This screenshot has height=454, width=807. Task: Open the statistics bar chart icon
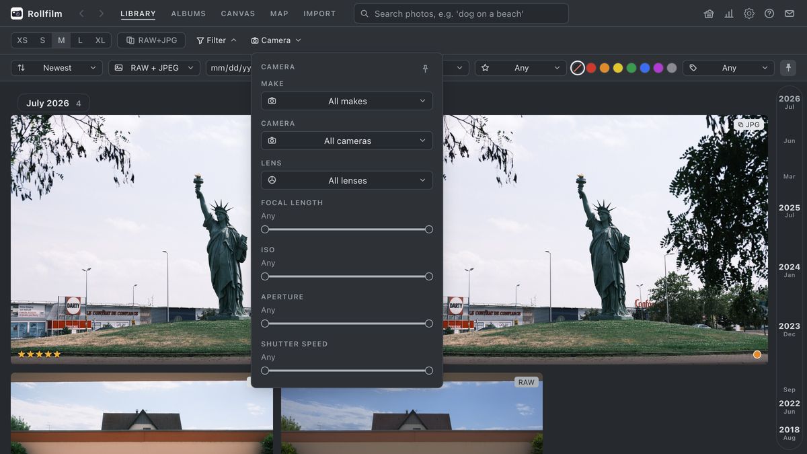pyautogui.click(x=729, y=13)
